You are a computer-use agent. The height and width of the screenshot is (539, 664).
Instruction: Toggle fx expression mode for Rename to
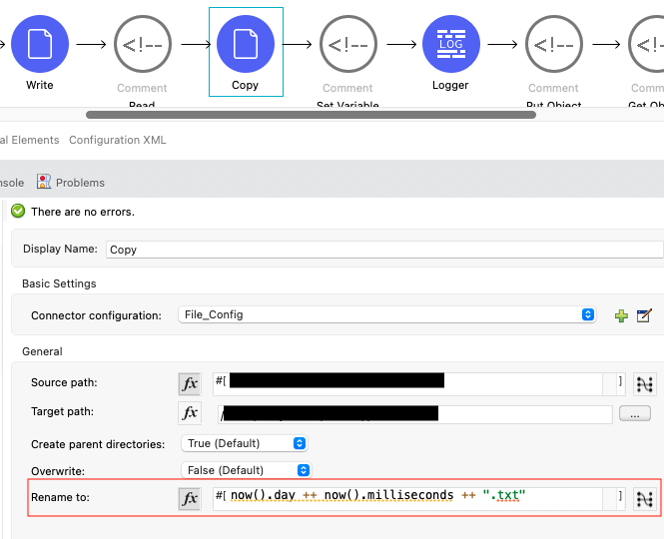tap(190, 498)
